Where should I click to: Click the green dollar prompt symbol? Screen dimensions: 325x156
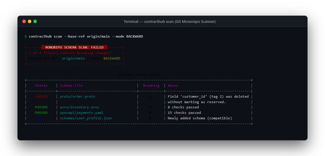click(x=26, y=36)
